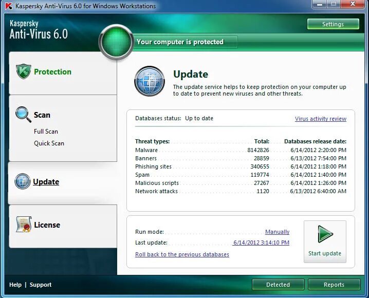Click the Phishing sites total 340655
369x298 pixels.
tap(260, 166)
